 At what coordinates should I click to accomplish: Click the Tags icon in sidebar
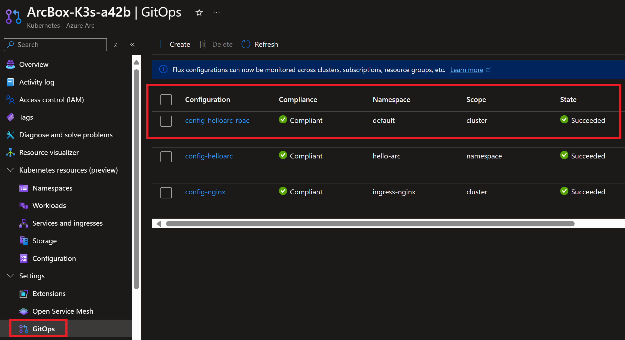point(10,117)
